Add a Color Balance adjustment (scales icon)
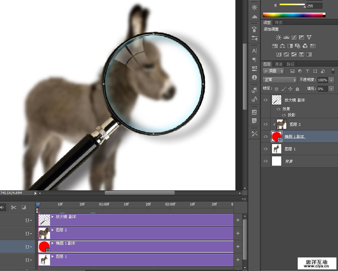The width and height of the screenshot is (338, 271). 282,46
